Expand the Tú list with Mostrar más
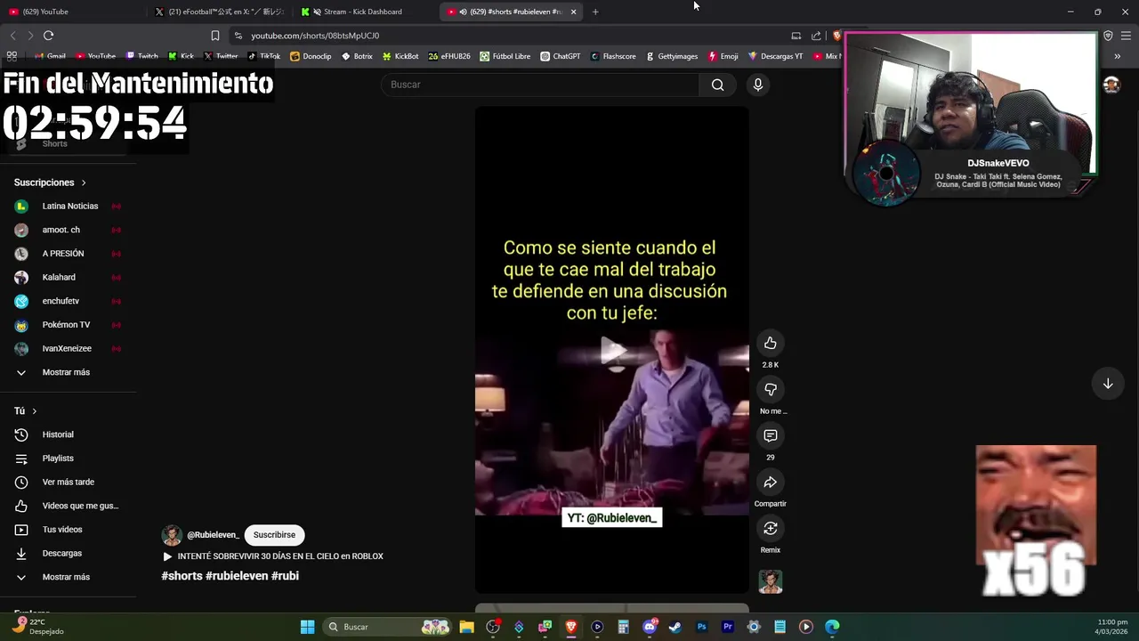The width and height of the screenshot is (1139, 641). coord(68,577)
